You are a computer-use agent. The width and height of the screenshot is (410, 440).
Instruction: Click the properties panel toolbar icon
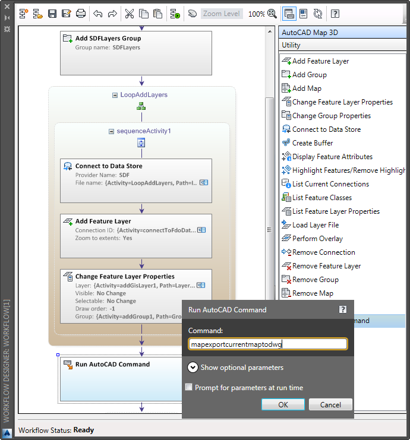pos(304,14)
